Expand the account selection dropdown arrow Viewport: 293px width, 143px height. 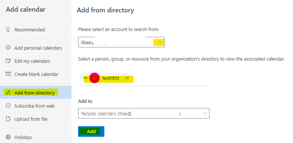[x=160, y=42]
